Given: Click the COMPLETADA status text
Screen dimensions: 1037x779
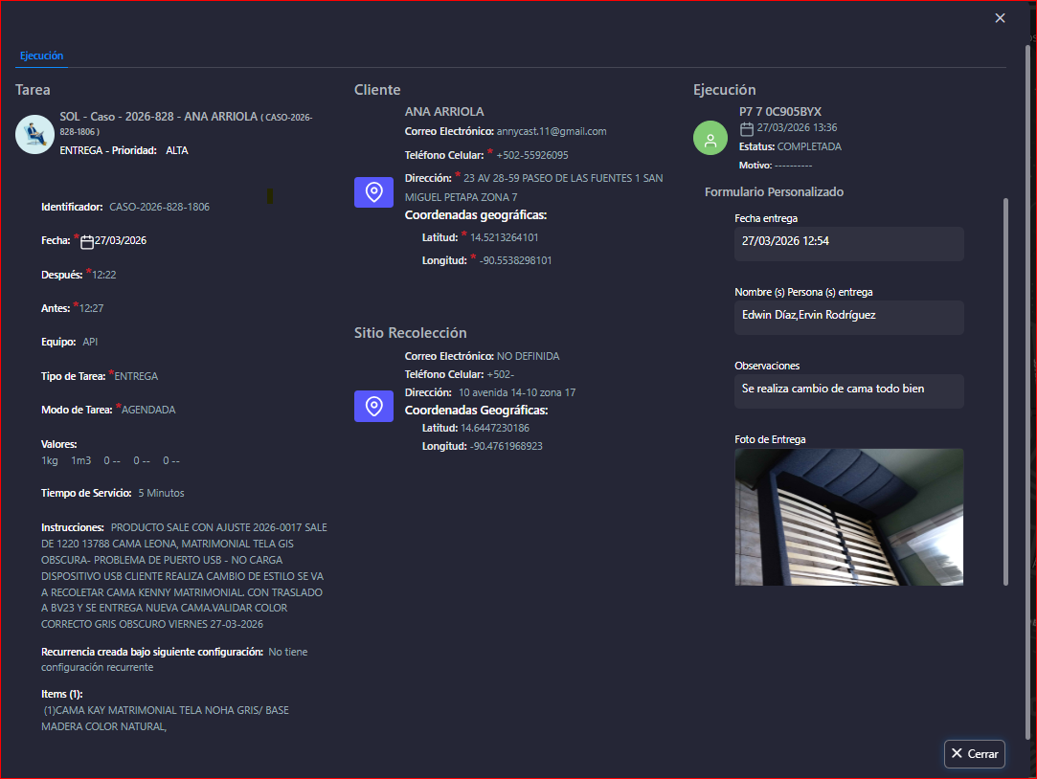Looking at the screenshot, I should [x=809, y=146].
